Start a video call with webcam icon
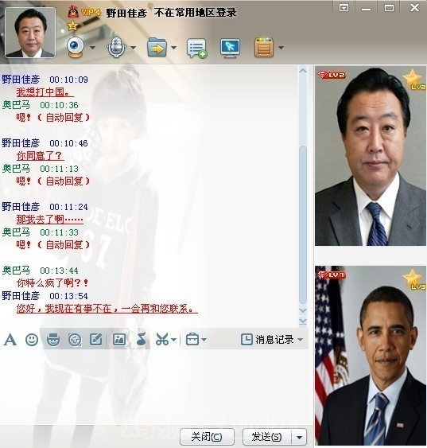The image size is (427, 448). pos(76,47)
